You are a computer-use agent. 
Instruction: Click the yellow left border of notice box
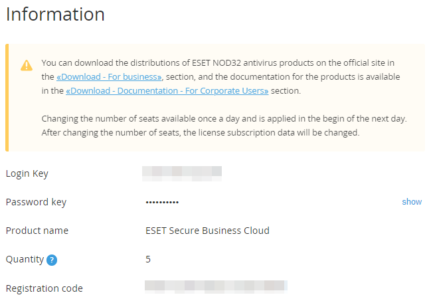(x=7, y=98)
